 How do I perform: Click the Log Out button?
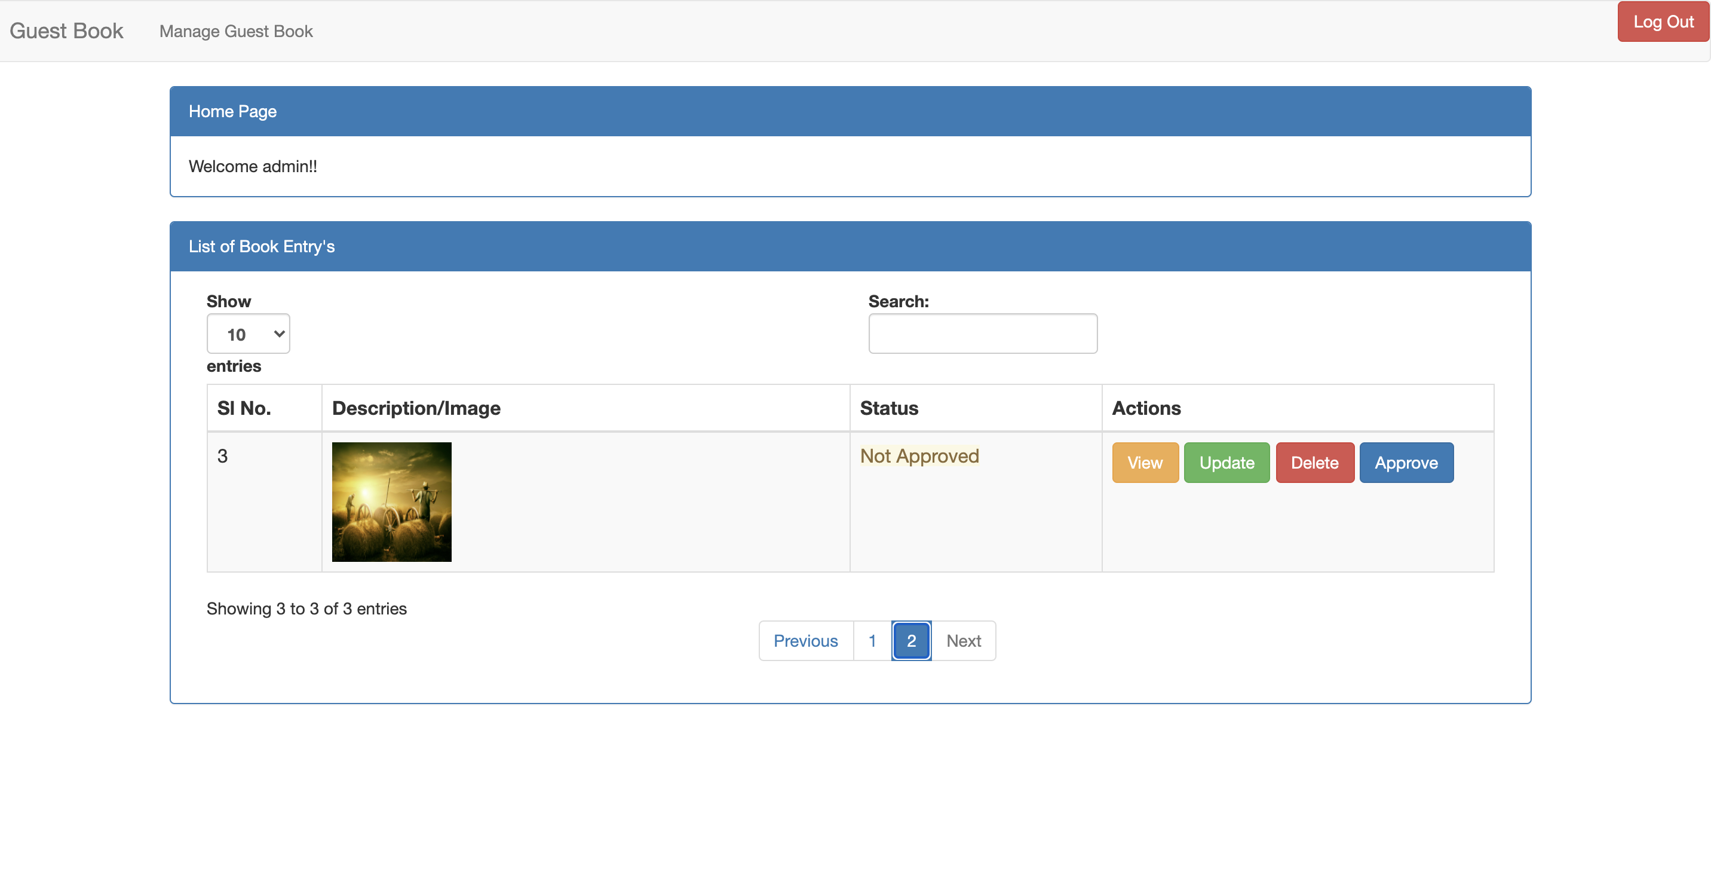pyautogui.click(x=1662, y=22)
